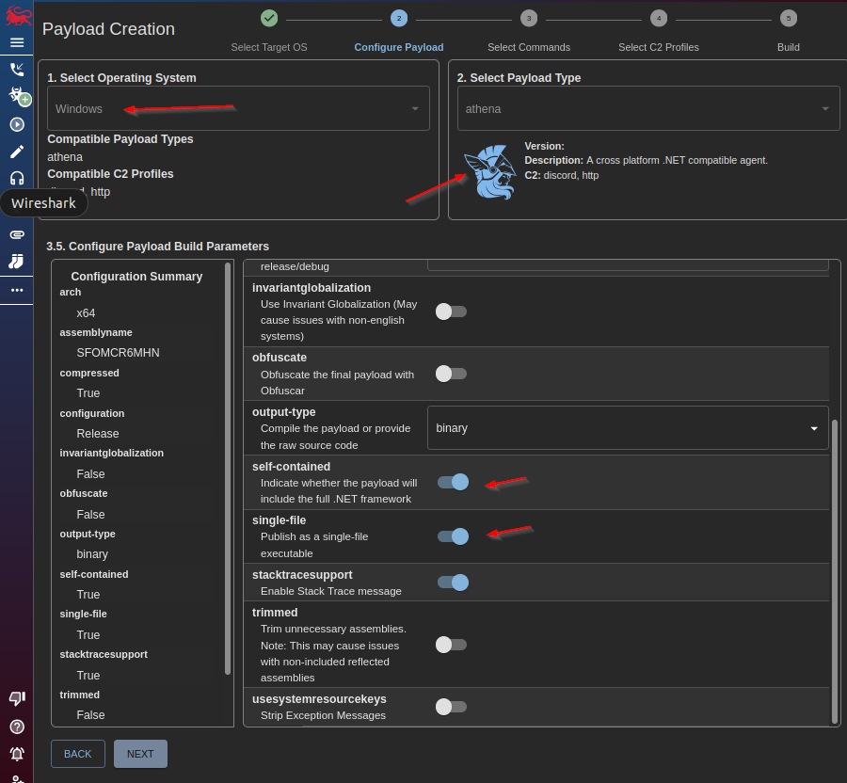Click the BACK button
The width and height of the screenshot is (847, 783).
point(78,754)
